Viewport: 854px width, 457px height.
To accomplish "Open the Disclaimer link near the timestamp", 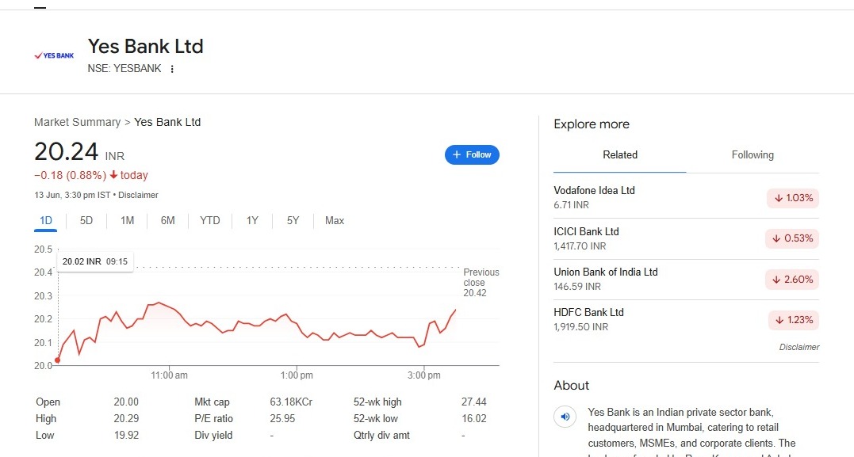I will [138, 196].
